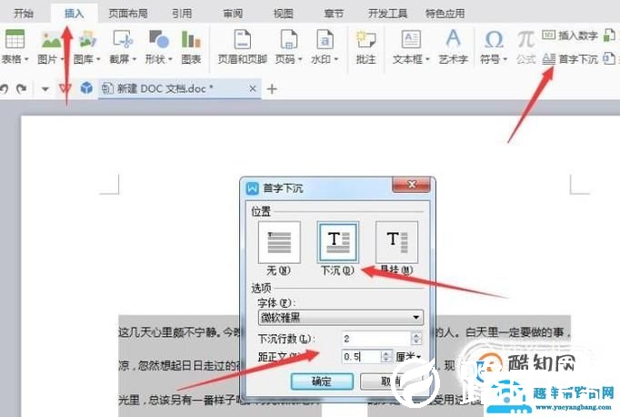
Task: Expand the 文本框 dropdown arrow
Action: (x=427, y=59)
